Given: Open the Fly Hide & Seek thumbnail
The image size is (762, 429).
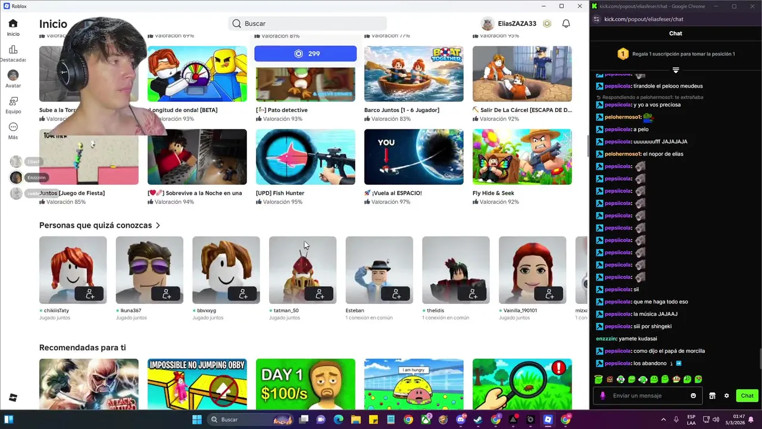Looking at the screenshot, I should click(x=522, y=157).
